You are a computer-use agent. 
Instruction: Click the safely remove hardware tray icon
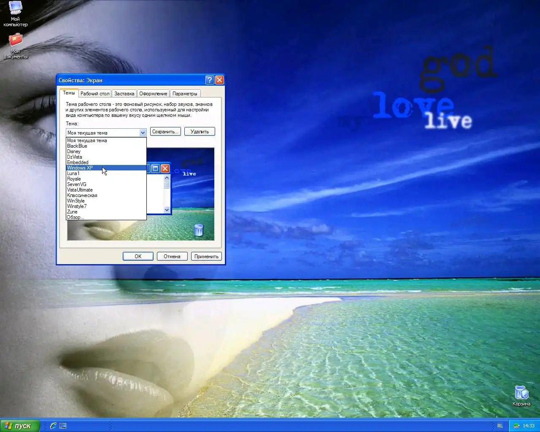pyautogui.click(x=516, y=426)
